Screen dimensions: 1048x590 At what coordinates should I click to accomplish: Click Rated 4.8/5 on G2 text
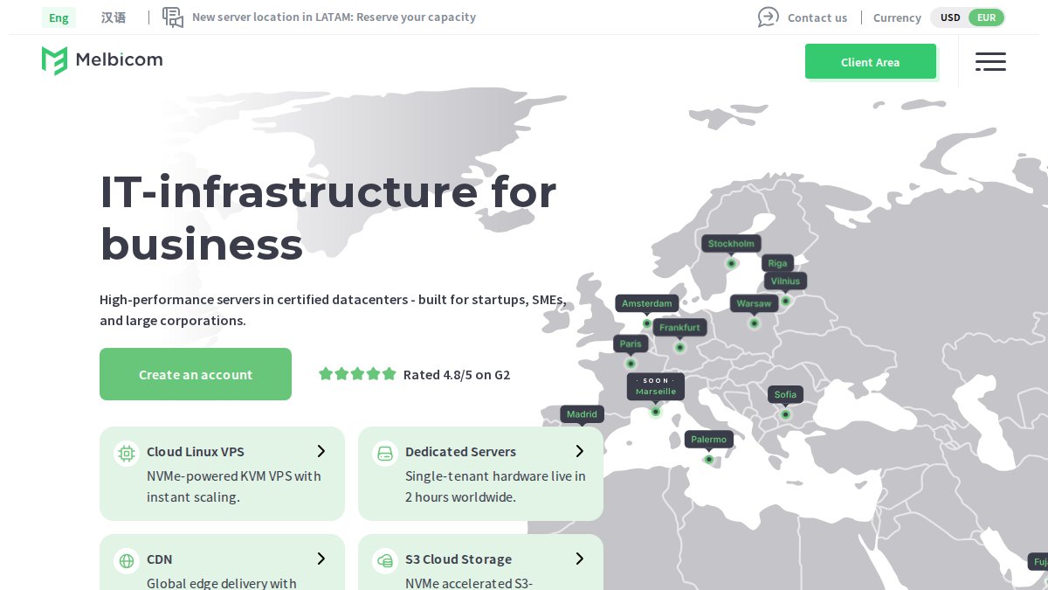pyautogui.click(x=457, y=375)
